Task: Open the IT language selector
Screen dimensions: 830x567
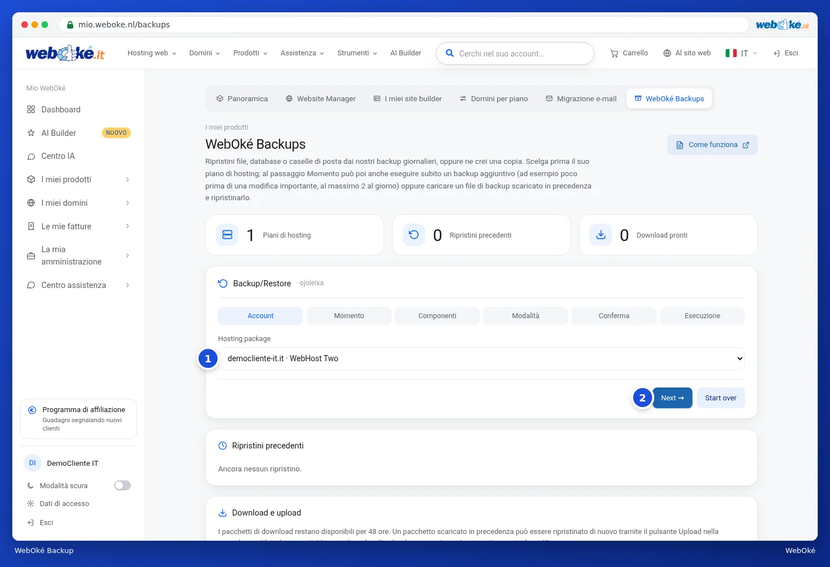Action: click(x=742, y=53)
